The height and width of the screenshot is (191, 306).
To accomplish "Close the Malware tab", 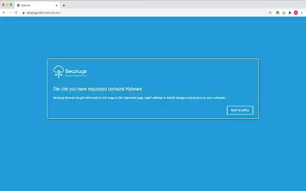I will tap(56, 5).
